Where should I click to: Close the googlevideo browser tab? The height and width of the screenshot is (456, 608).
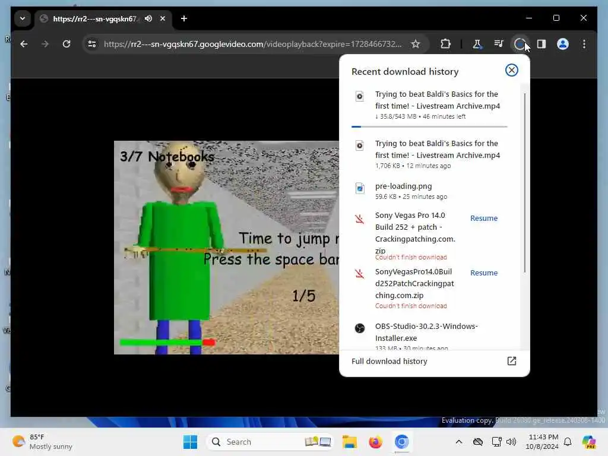coord(163,18)
